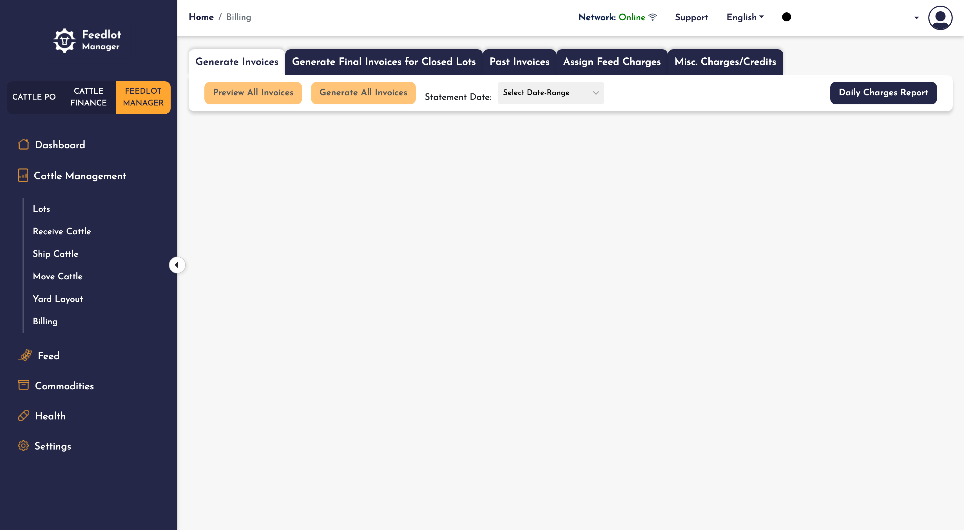Expand the account dropdown caret near avatar
Screen dimensions: 964x530
[x=916, y=17]
